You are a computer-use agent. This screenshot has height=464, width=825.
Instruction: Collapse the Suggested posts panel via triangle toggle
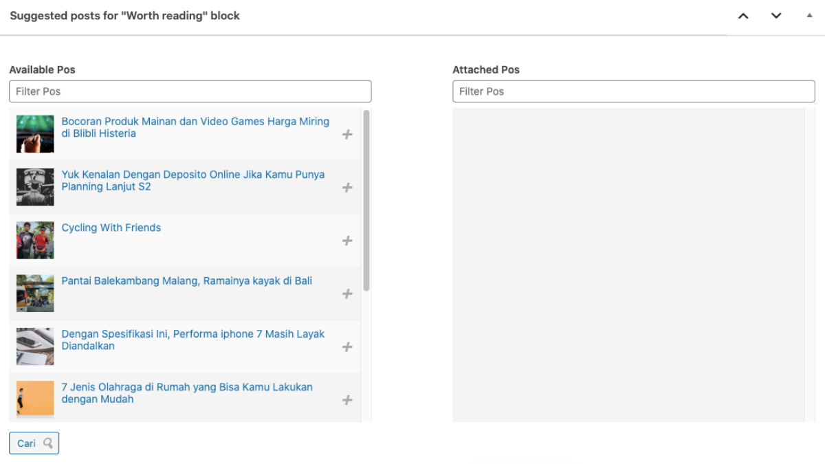(809, 15)
